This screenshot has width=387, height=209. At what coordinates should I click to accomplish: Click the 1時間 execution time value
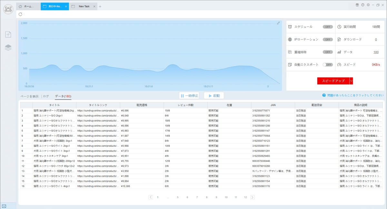tap(376, 27)
